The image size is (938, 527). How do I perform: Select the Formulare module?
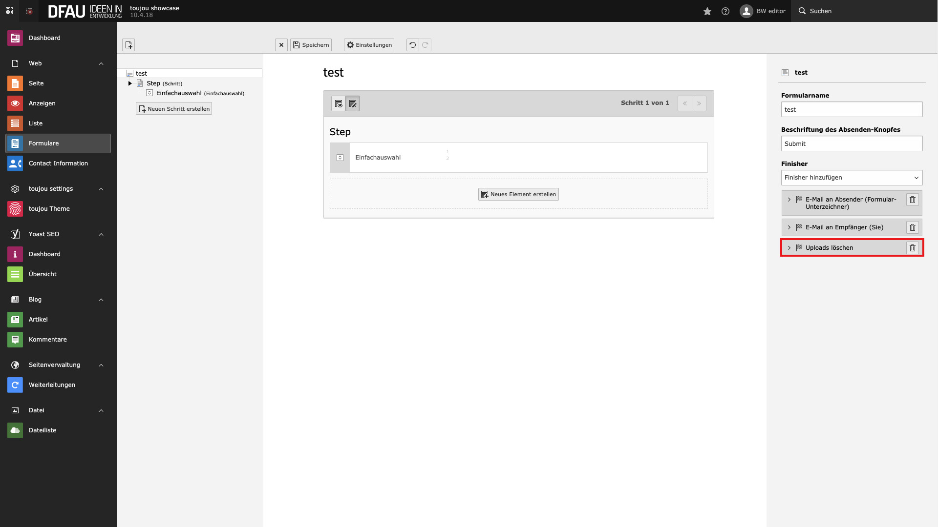(x=43, y=143)
